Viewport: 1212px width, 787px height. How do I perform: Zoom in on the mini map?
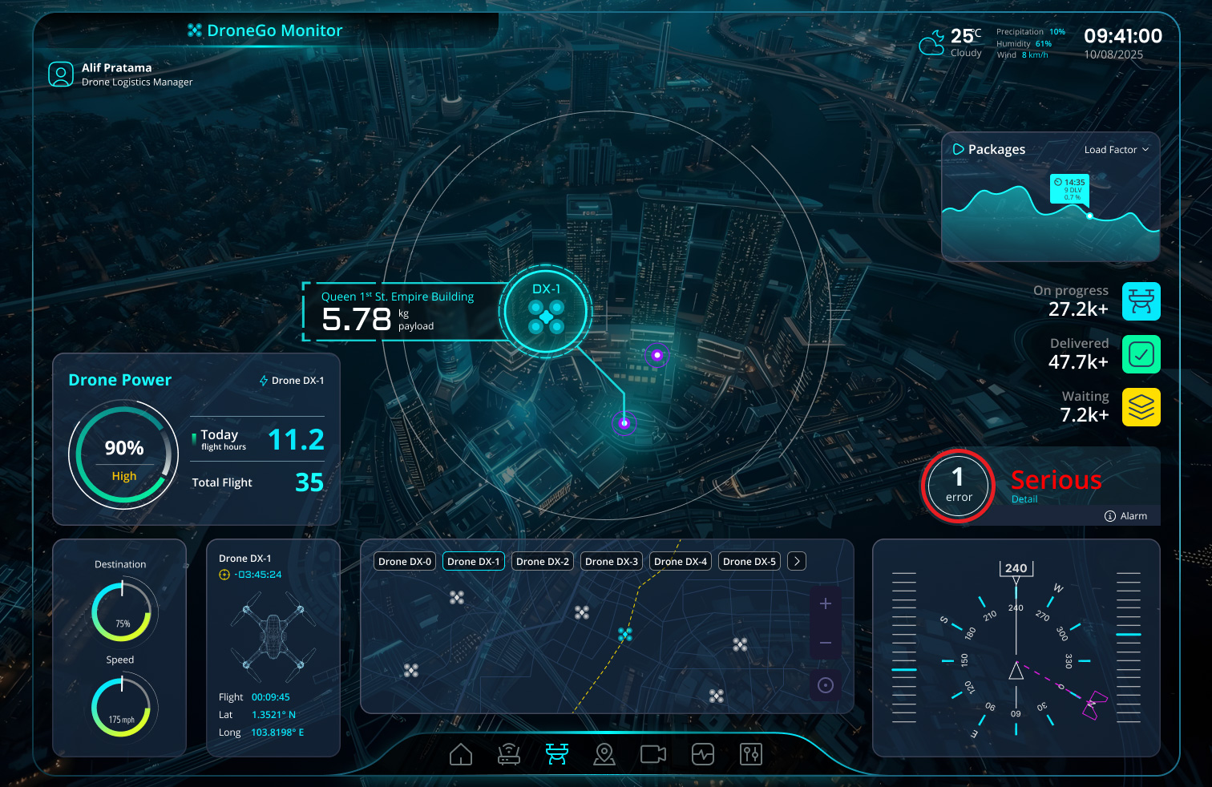(826, 603)
